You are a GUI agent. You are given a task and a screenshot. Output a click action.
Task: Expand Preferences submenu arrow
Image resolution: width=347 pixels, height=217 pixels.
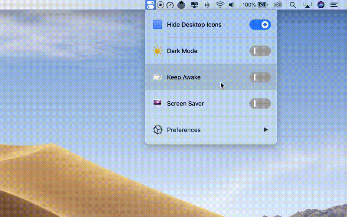[x=266, y=130]
